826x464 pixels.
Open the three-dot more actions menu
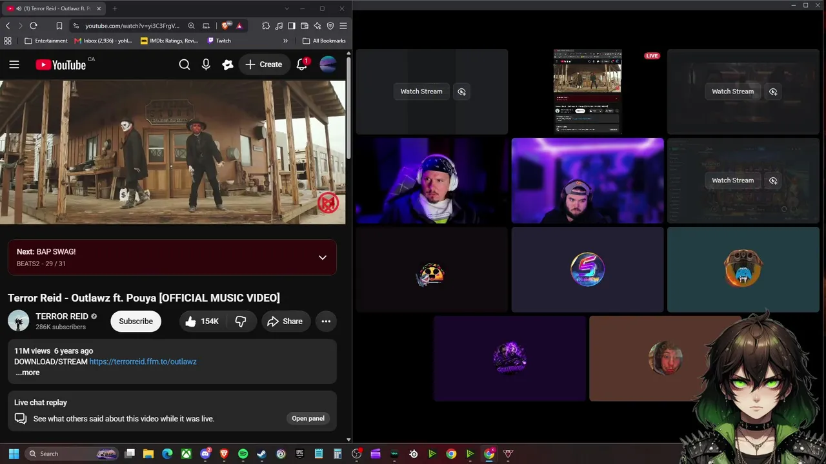coord(326,321)
